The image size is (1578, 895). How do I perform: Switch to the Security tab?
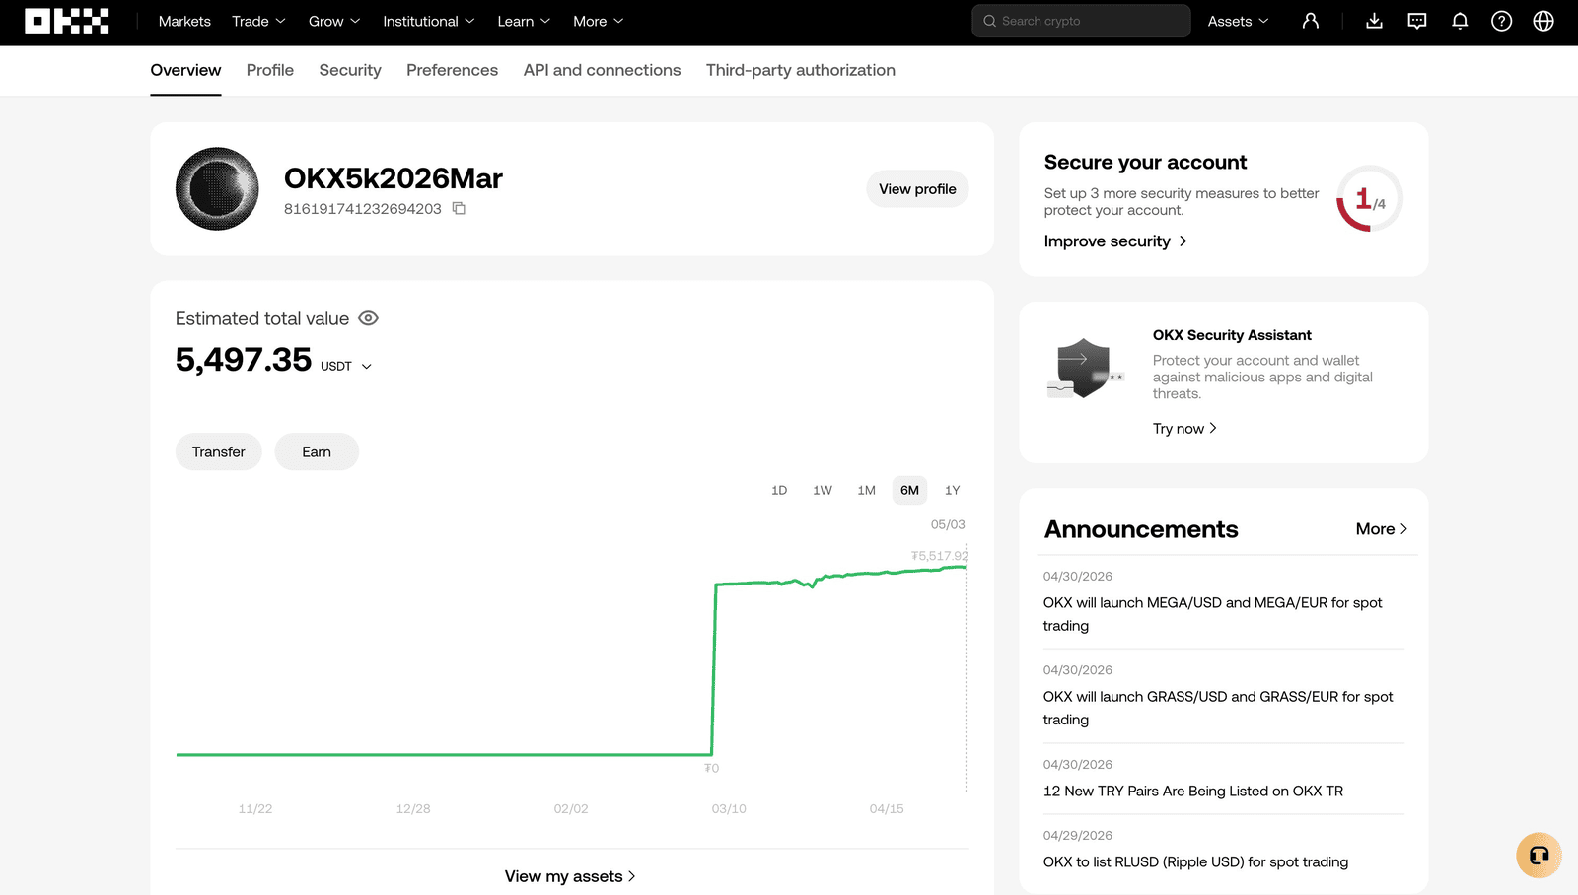[x=350, y=70]
